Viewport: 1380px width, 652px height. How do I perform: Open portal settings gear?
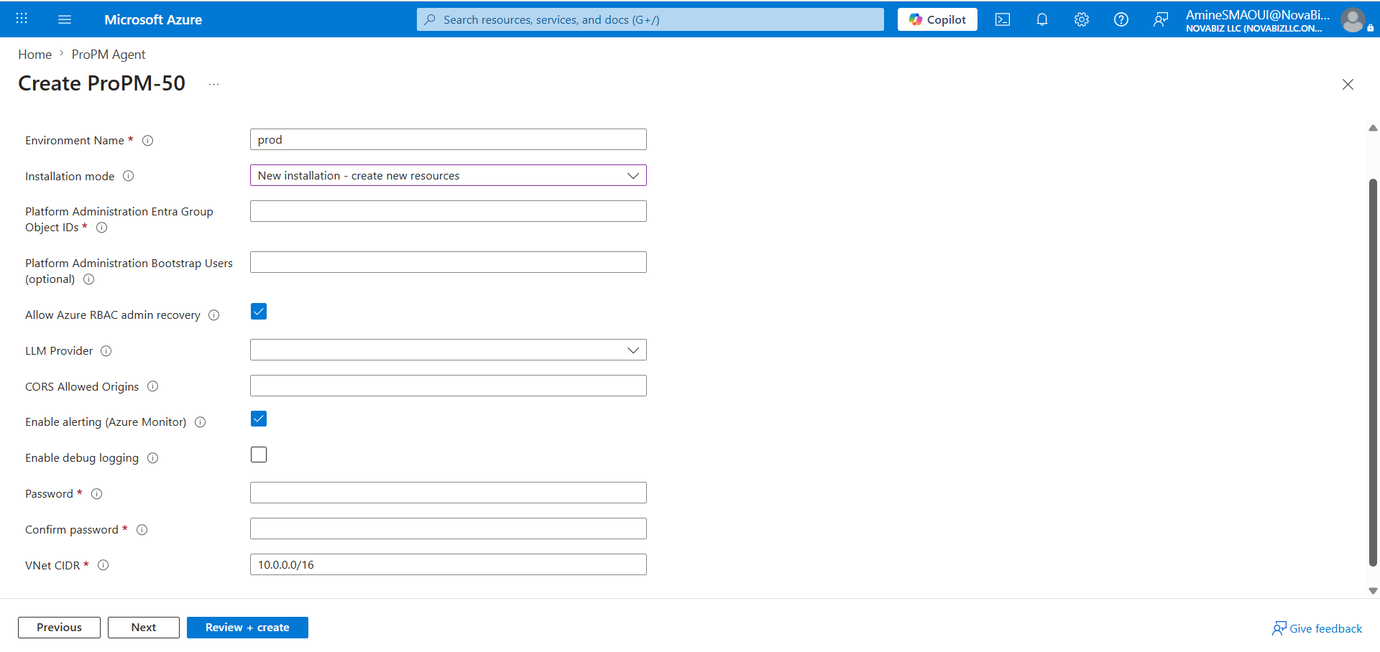[x=1082, y=19]
